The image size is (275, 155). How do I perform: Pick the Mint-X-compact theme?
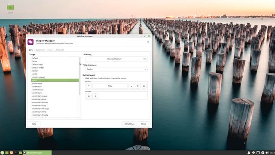point(55,77)
